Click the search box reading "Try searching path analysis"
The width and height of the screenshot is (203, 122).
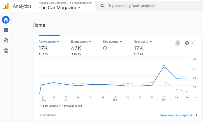[x=149, y=6]
